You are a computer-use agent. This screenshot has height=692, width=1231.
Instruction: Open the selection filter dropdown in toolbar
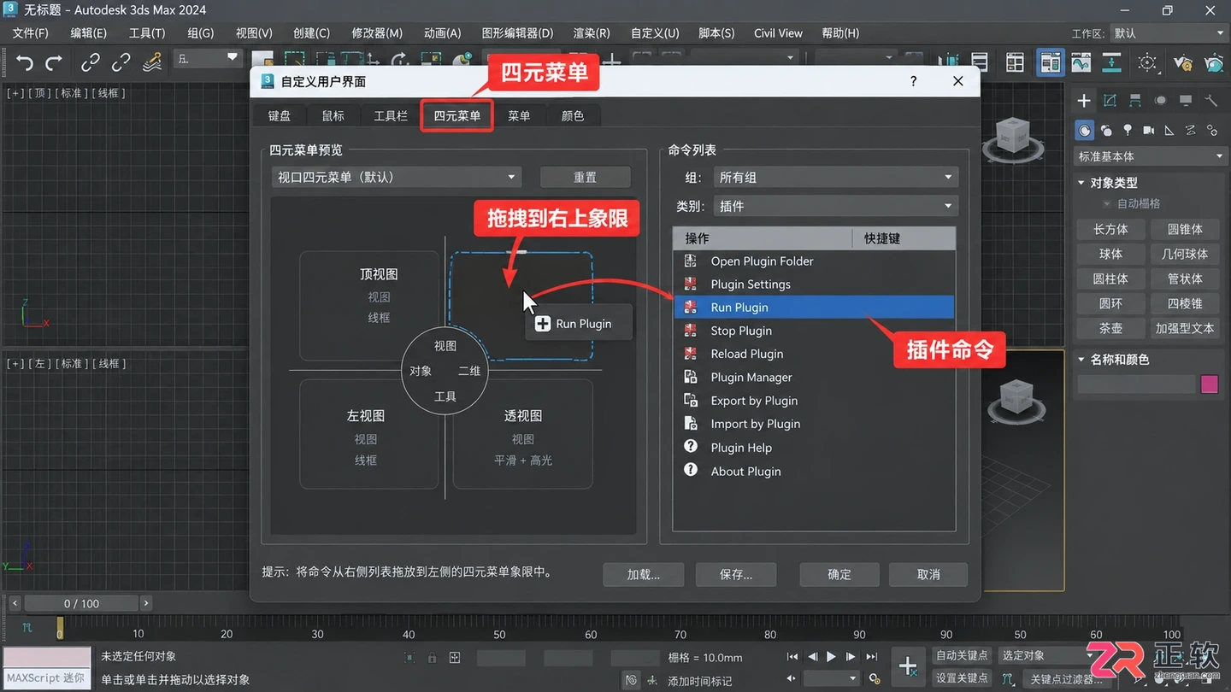(208, 57)
